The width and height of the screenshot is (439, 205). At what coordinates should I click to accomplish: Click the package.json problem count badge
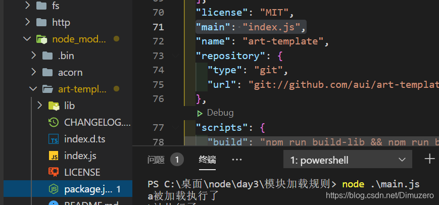click(118, 189)
